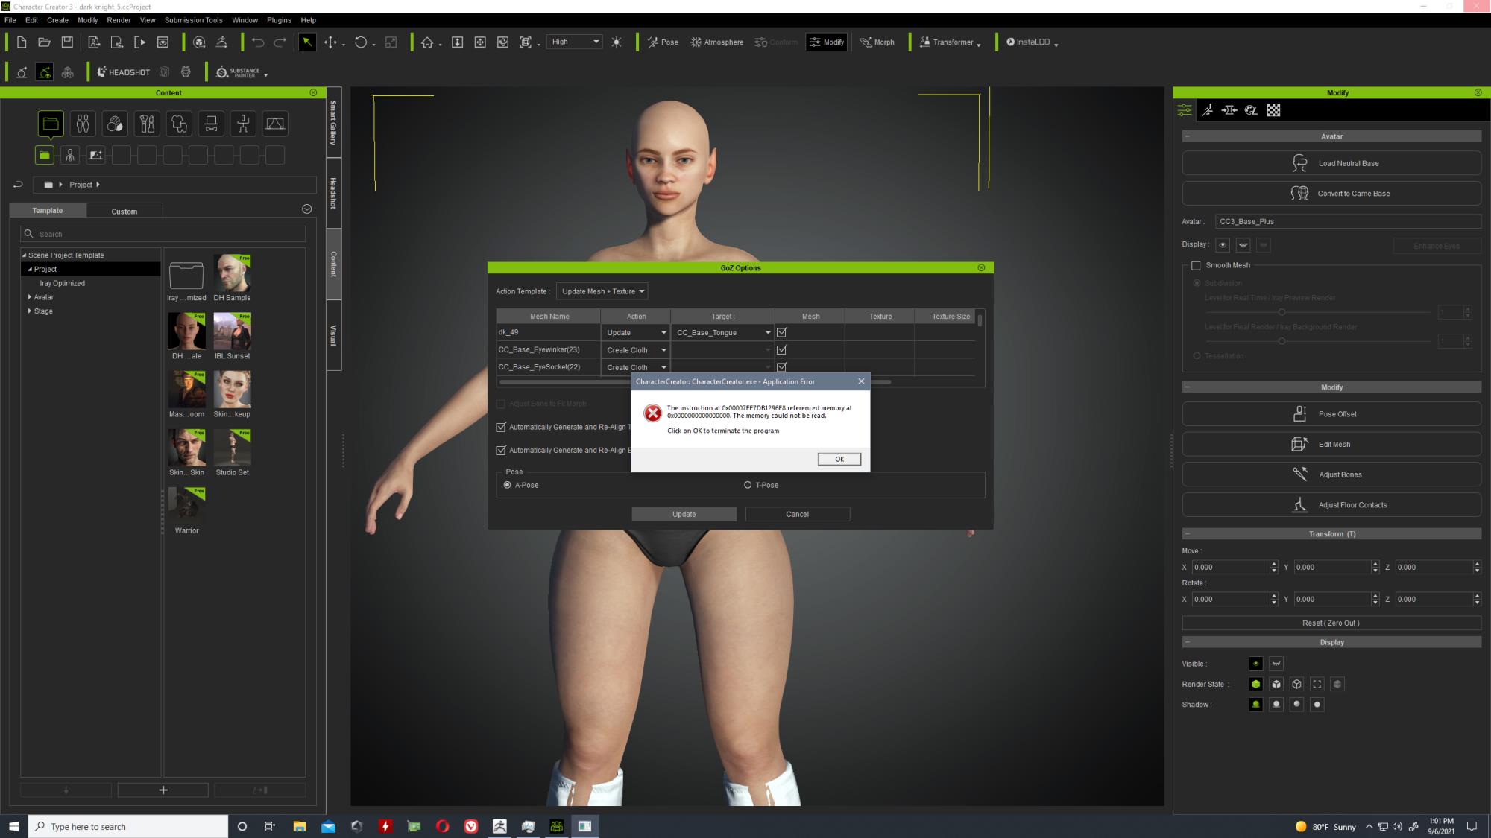Open the Opera browser from taskbar
Viewport: 1491px width, 838px height.
click(443, 826)
